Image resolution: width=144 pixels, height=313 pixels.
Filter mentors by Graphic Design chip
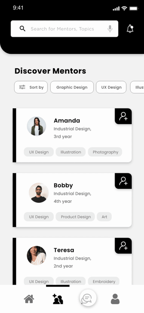coord(72,87)
